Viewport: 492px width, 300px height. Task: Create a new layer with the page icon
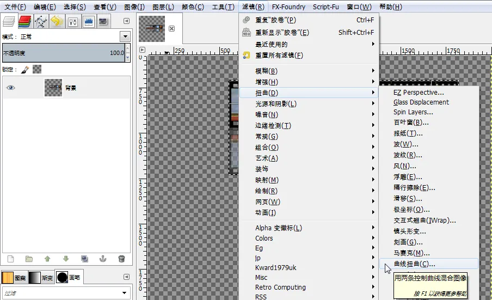point(11,259)
